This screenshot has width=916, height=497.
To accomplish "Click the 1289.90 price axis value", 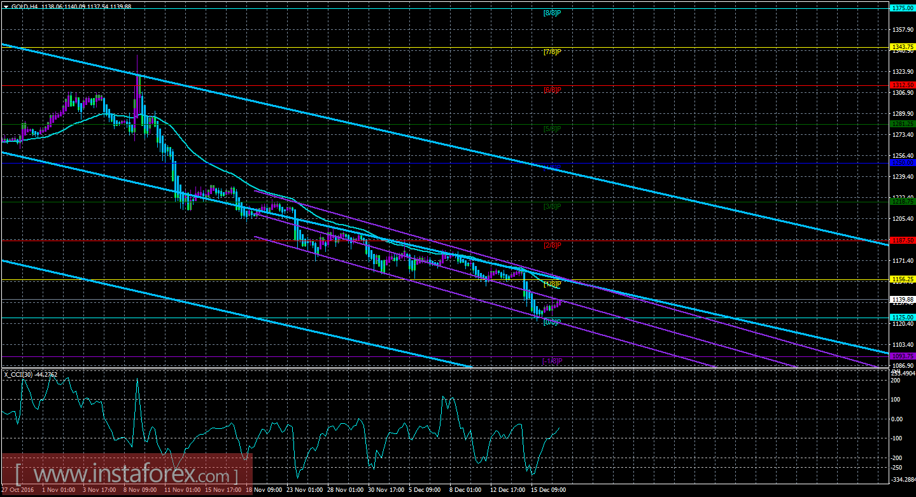I will (x=903, y=114).
